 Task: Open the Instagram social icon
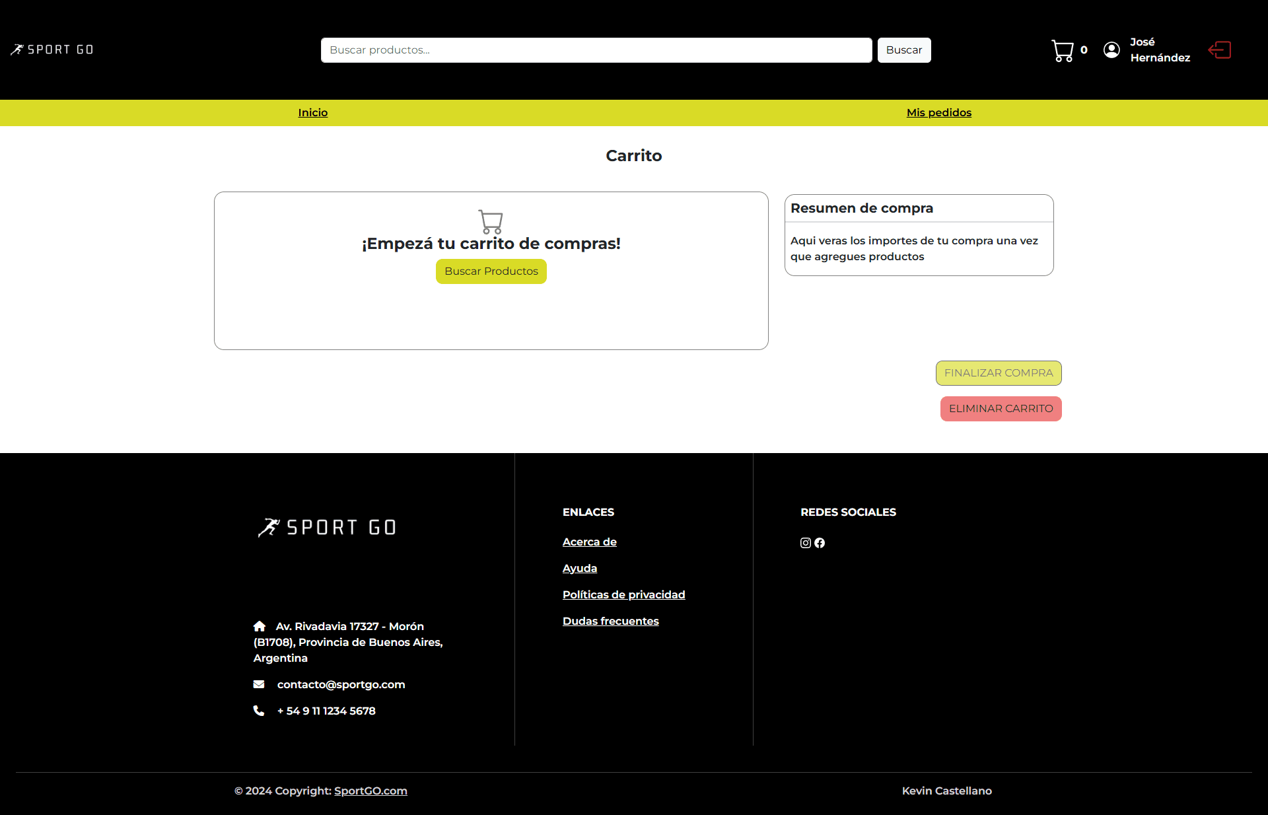coord(806,543)
